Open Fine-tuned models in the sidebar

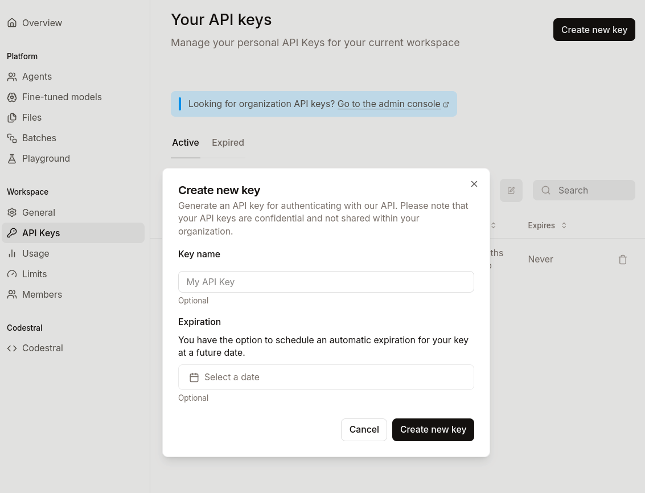click(61, 97)
